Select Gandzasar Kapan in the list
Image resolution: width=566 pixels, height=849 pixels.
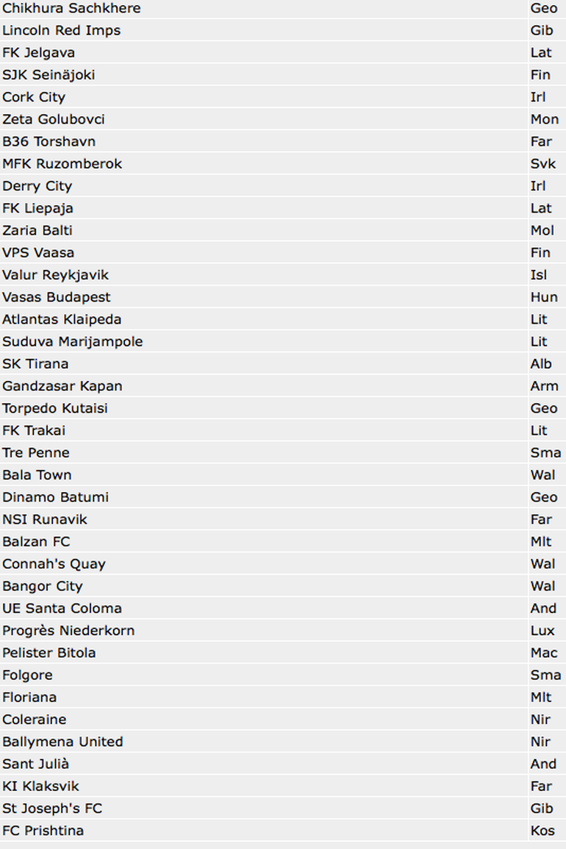pyautogui.click(x=62, y=386)
